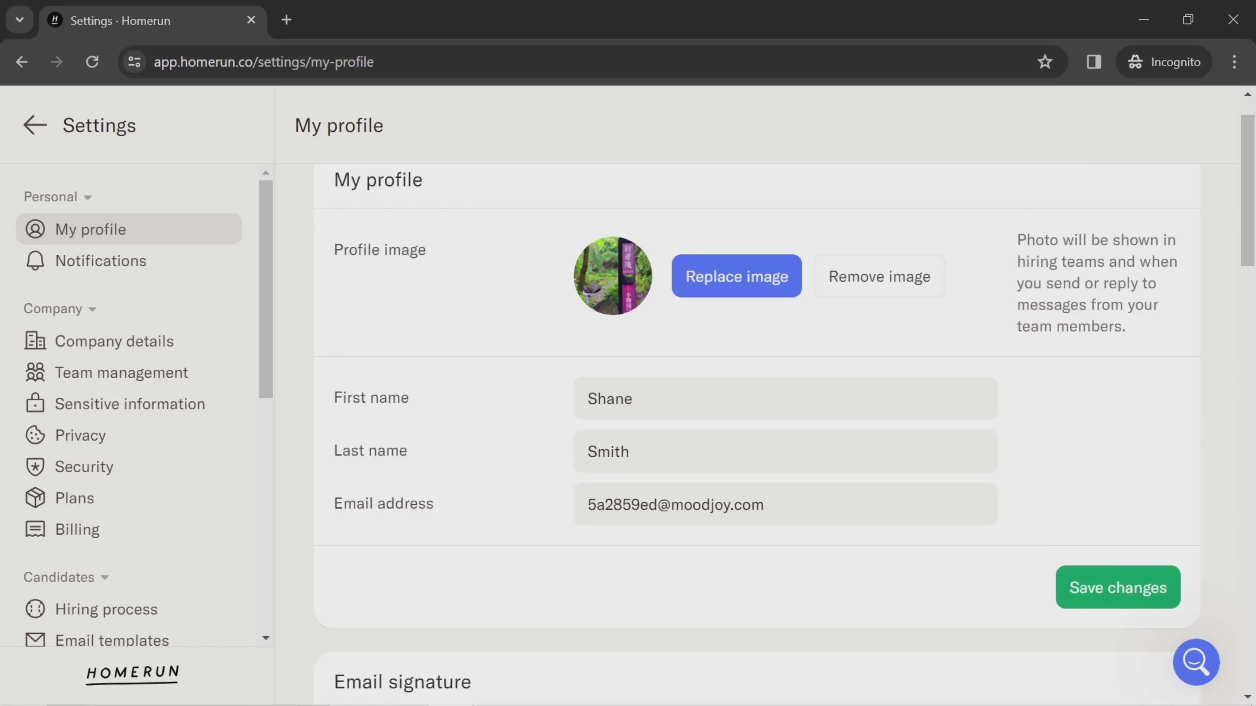The width and height of the screenshot is (1256, 706).
Task: Open the Chrome three-dot menu
Action: click(1234, 62)
